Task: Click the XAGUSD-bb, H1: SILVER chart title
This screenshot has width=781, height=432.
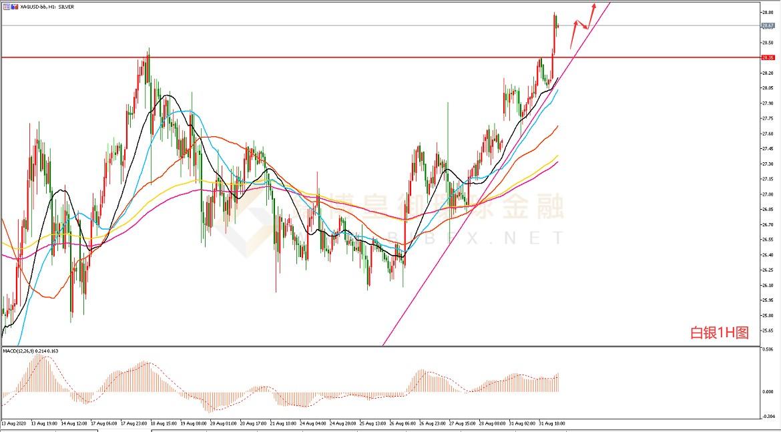Action: pyautogui.click(x=47, y=7)
